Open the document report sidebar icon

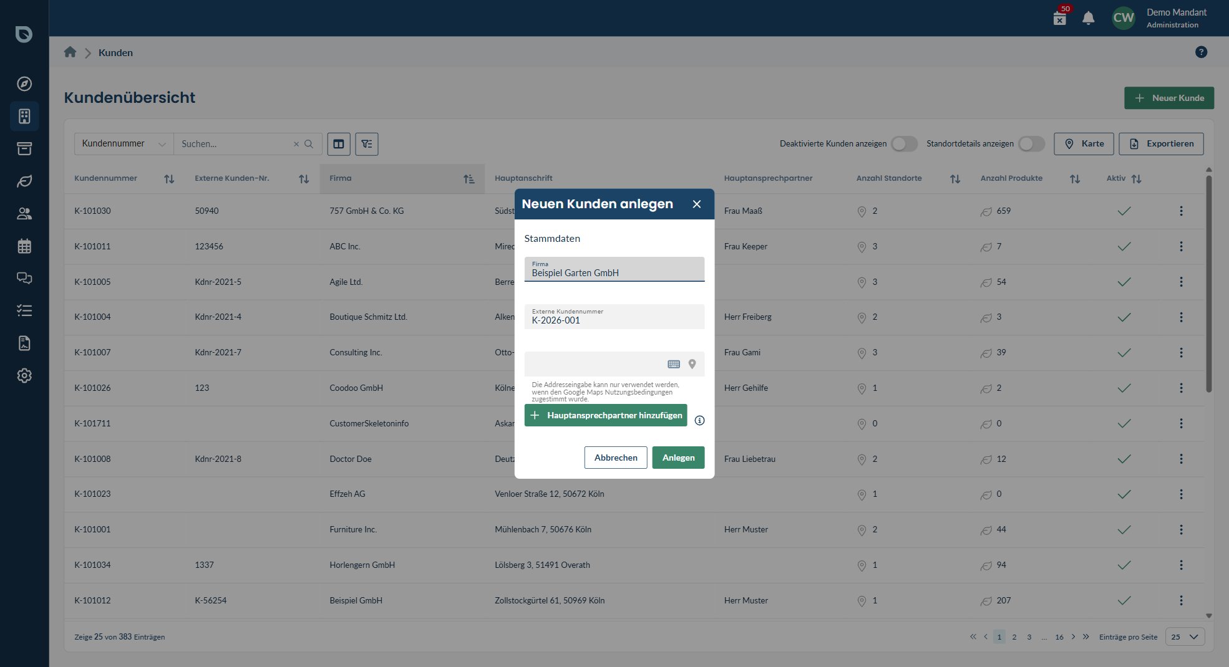point(24,343)
